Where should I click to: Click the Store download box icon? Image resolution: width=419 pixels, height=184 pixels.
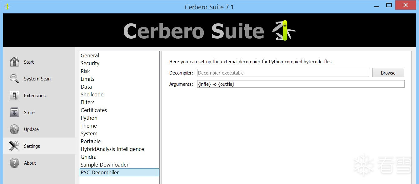[14, 112]
